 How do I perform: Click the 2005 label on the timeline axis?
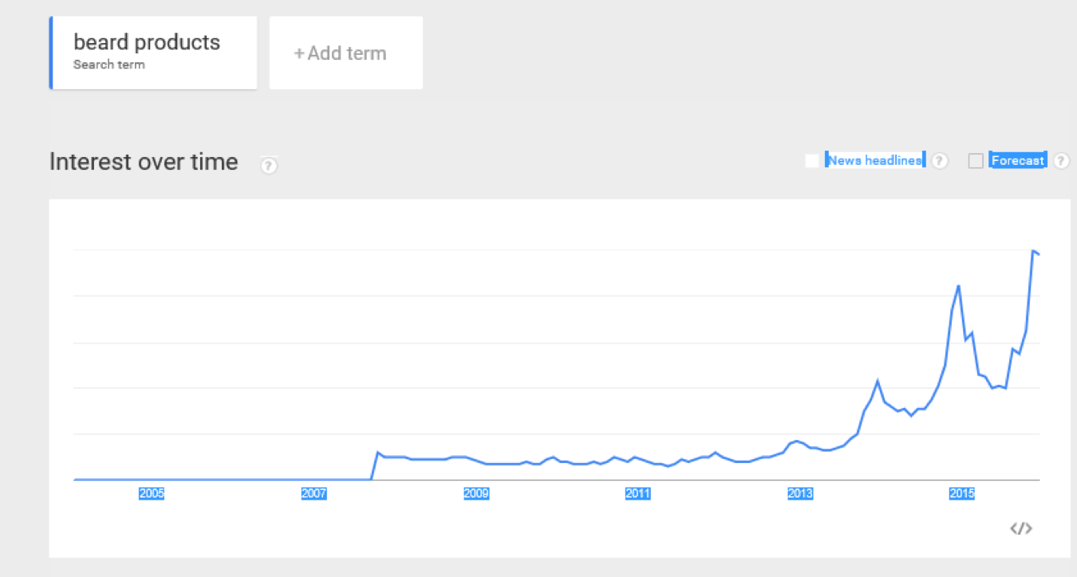(152, 493)
